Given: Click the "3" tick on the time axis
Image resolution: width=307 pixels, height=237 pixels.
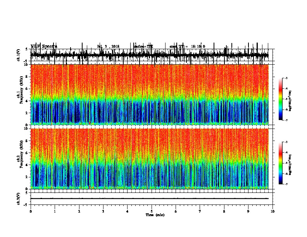Looking at the screenshot, I should coord(103,211).
